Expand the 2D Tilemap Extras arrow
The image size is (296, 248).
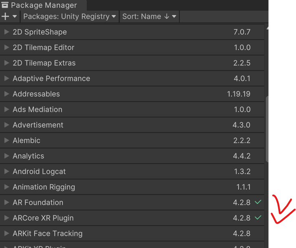click(x=7, y=63)
